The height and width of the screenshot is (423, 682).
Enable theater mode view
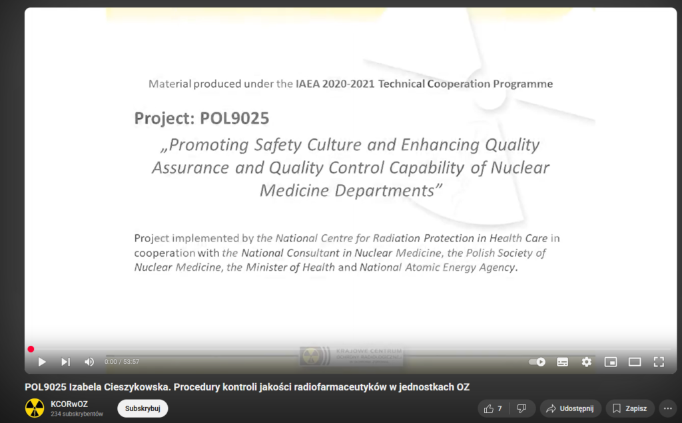(x=635, y=362)
